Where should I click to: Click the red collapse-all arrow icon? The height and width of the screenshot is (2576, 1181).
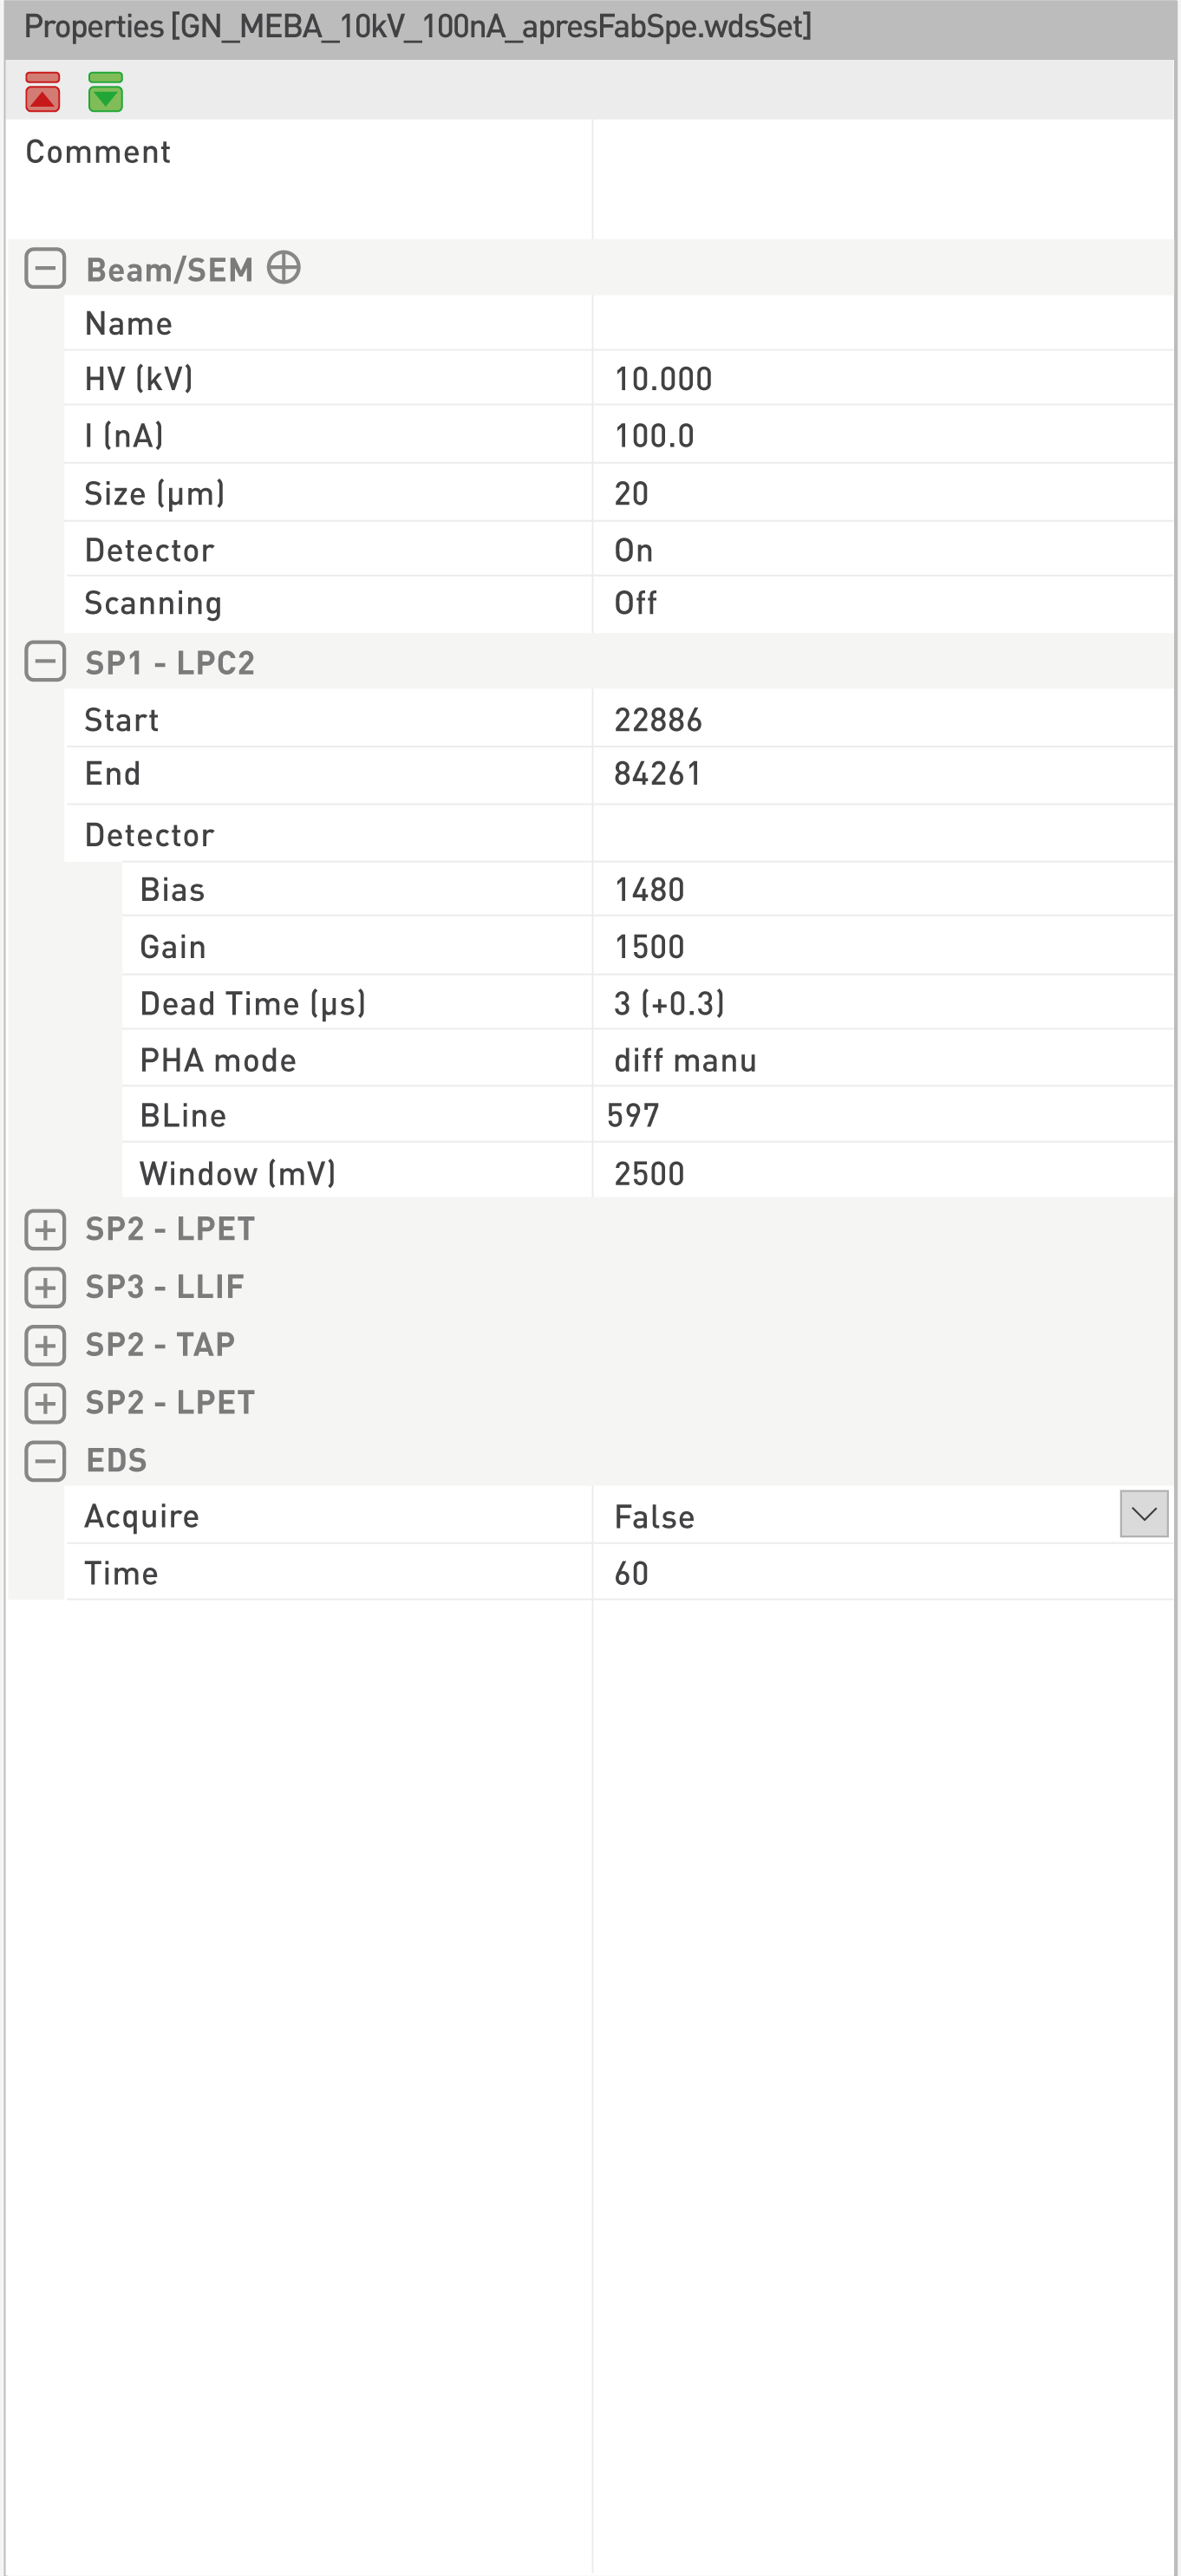click(x=42, y=92)
